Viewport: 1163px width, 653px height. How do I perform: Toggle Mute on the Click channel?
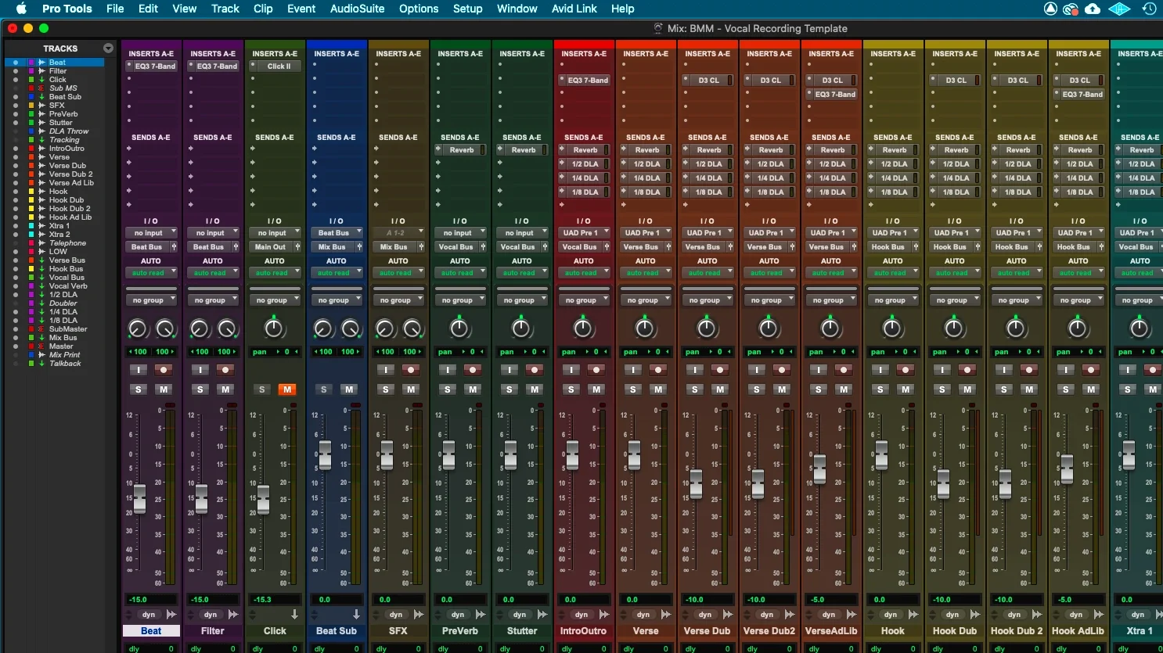pos(287,389)
